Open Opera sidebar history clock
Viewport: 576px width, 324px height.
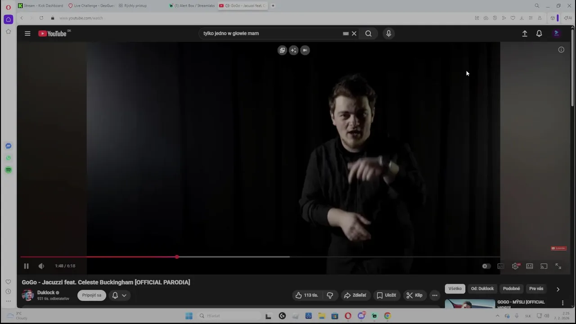pyautogui.click(x=8, y=291)
